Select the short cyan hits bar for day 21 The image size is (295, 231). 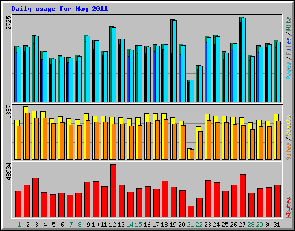[192, 91]
